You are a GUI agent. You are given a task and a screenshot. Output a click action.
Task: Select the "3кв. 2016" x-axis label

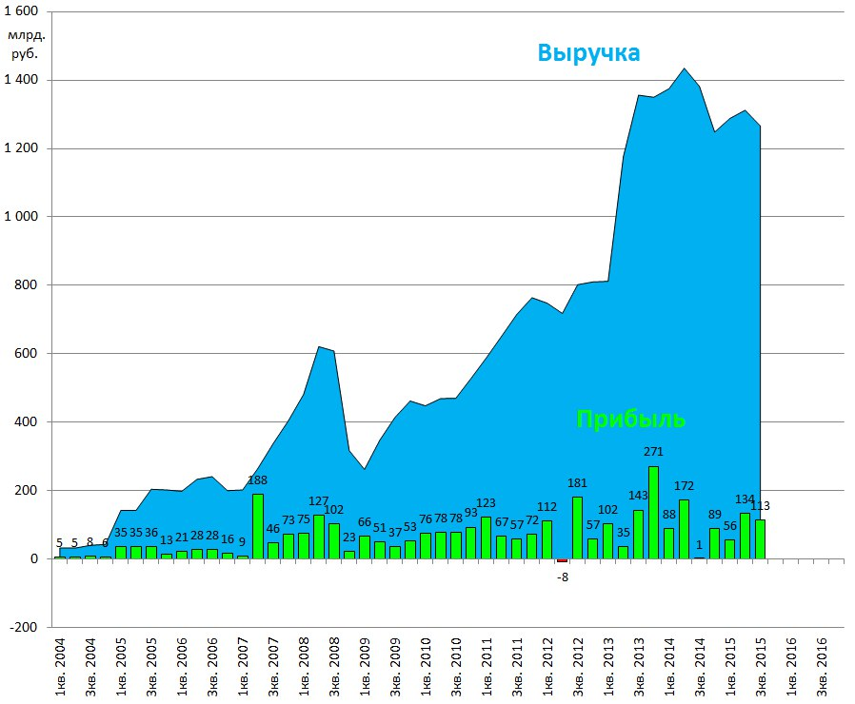point(822,667)
